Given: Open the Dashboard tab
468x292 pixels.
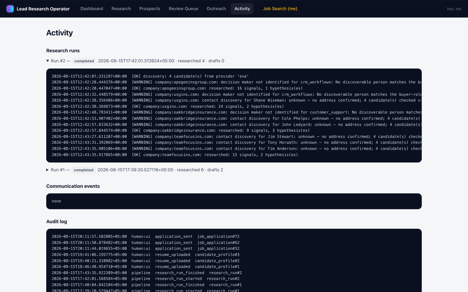Looking at the screenshot, I should (92, 9).
